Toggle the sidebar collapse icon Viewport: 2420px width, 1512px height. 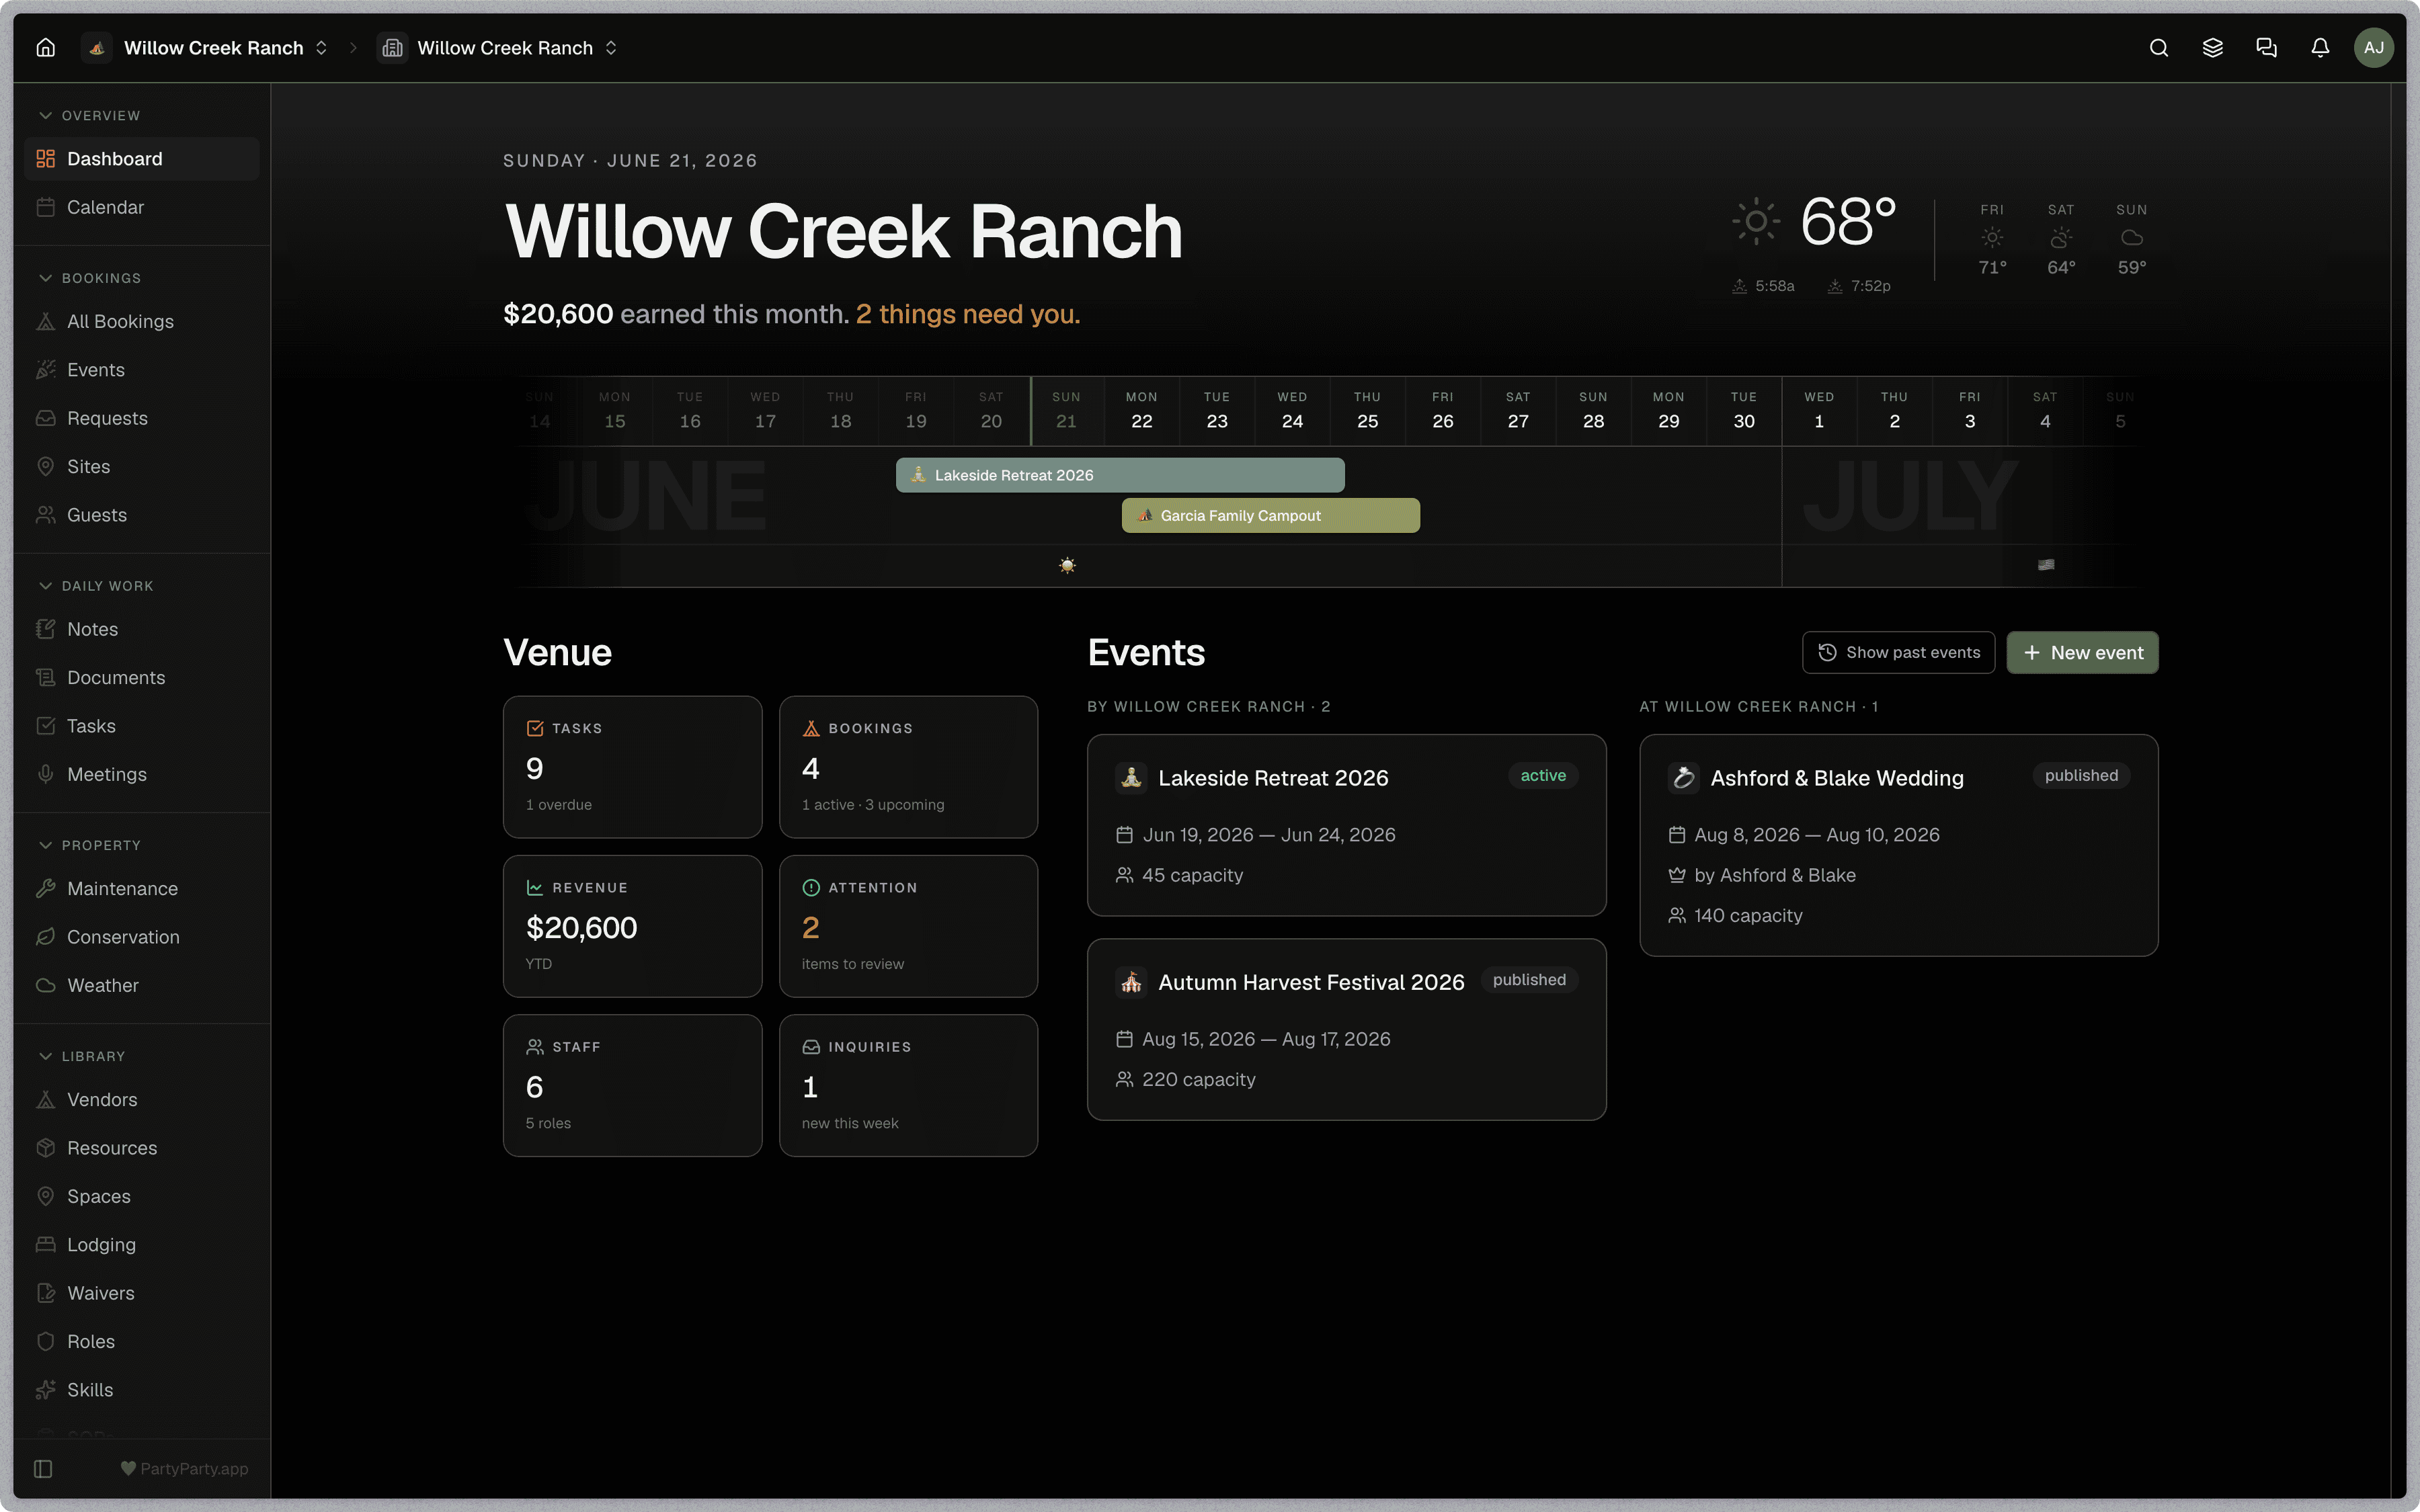pos(43,1468)
